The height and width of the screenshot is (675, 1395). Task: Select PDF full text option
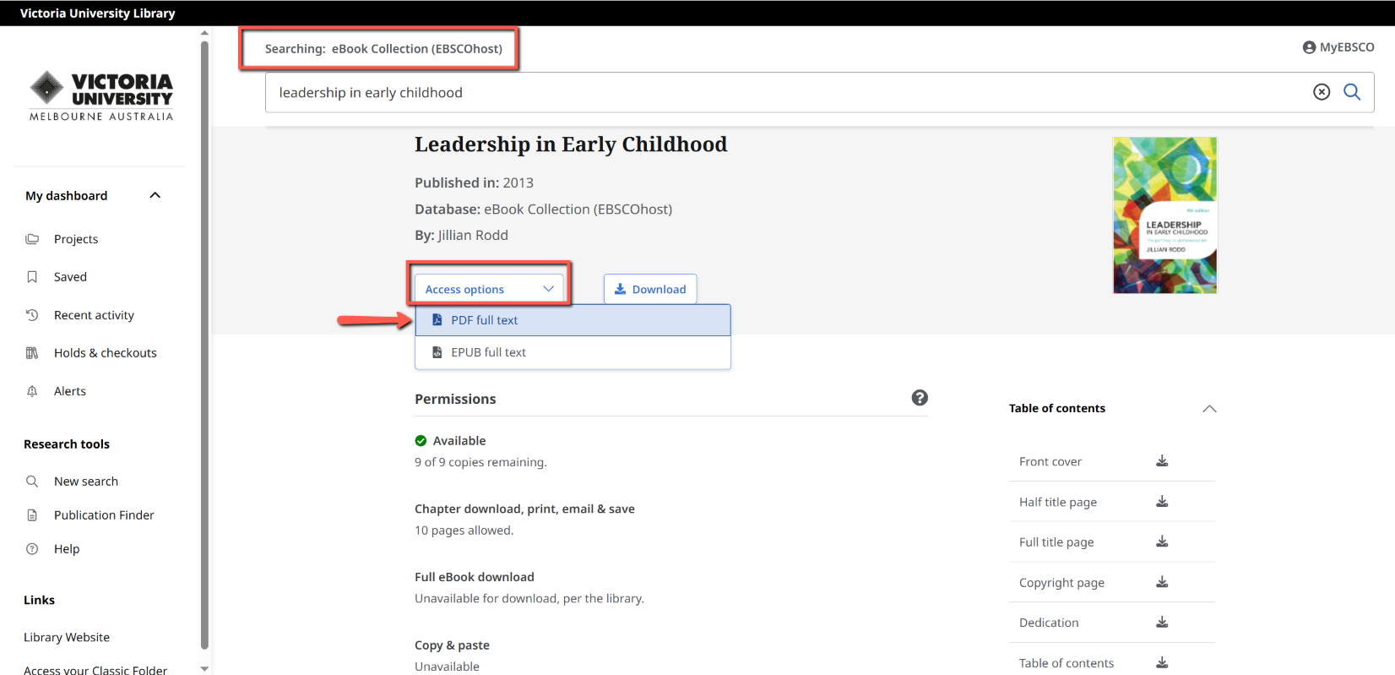tap(573, 320)
